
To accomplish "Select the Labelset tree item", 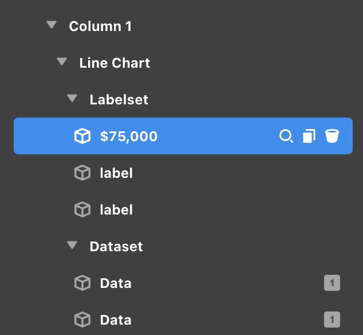I will point(119,99).
